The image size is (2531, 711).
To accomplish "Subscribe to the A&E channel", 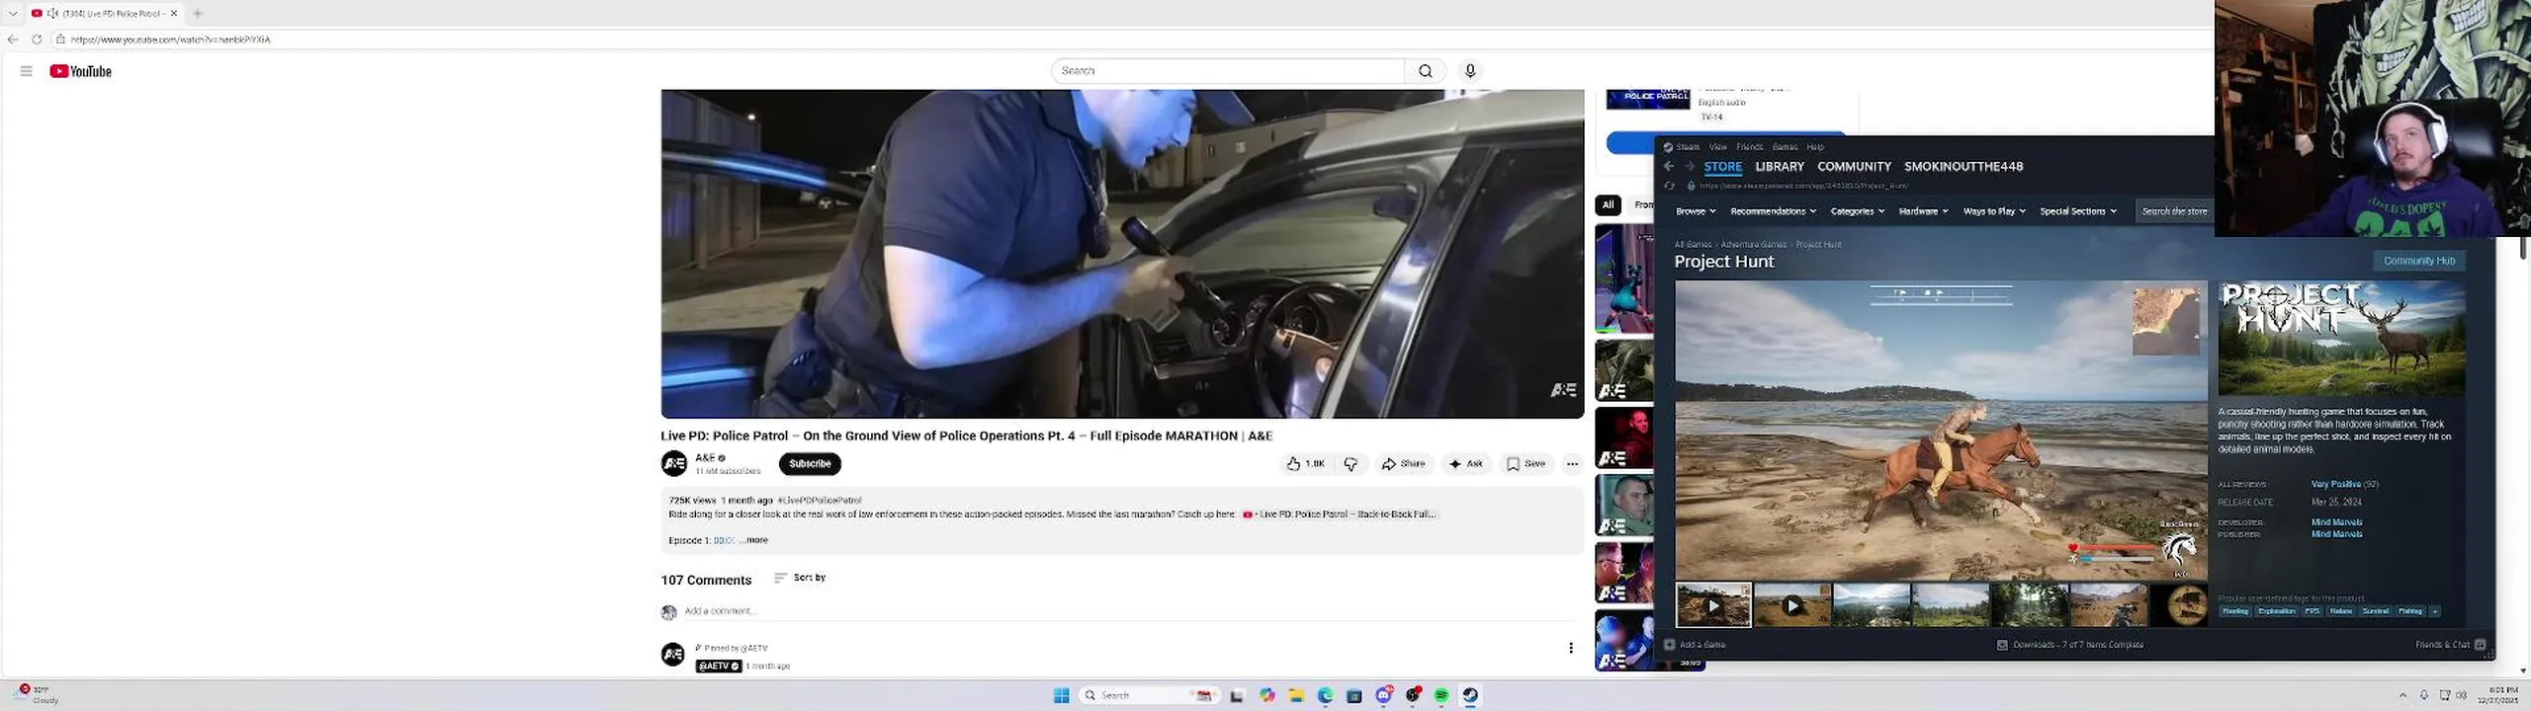I will click(810, 463).
